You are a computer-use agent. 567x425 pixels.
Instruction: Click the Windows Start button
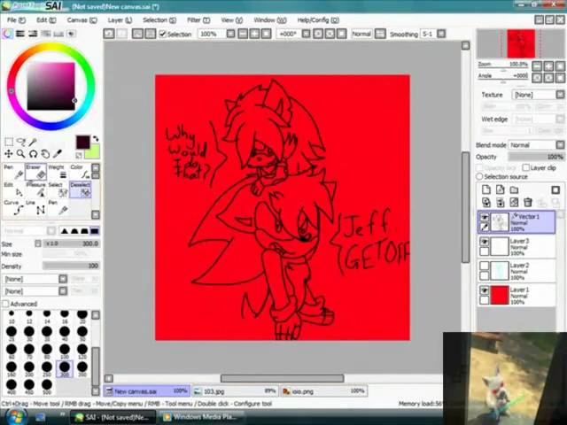tap(14, 417)
